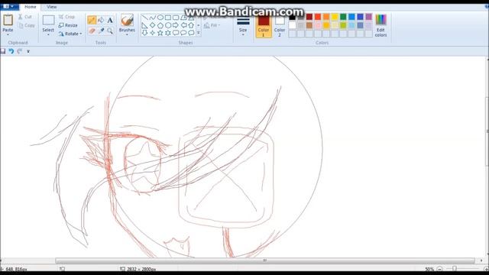Switch to the View tab
The width and height of the screenshot is (489, 275).
[x=52, y=7]
